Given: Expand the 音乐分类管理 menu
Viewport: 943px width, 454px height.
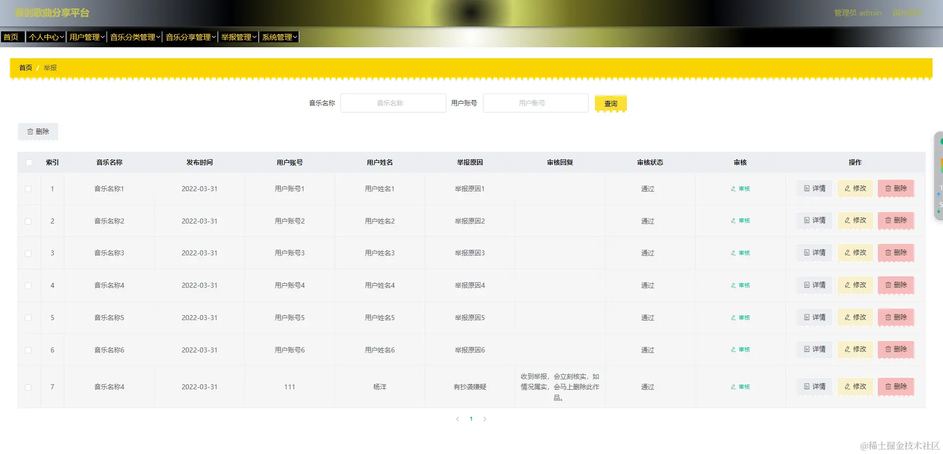Looking at the screenshot, I should coord(135,37).
